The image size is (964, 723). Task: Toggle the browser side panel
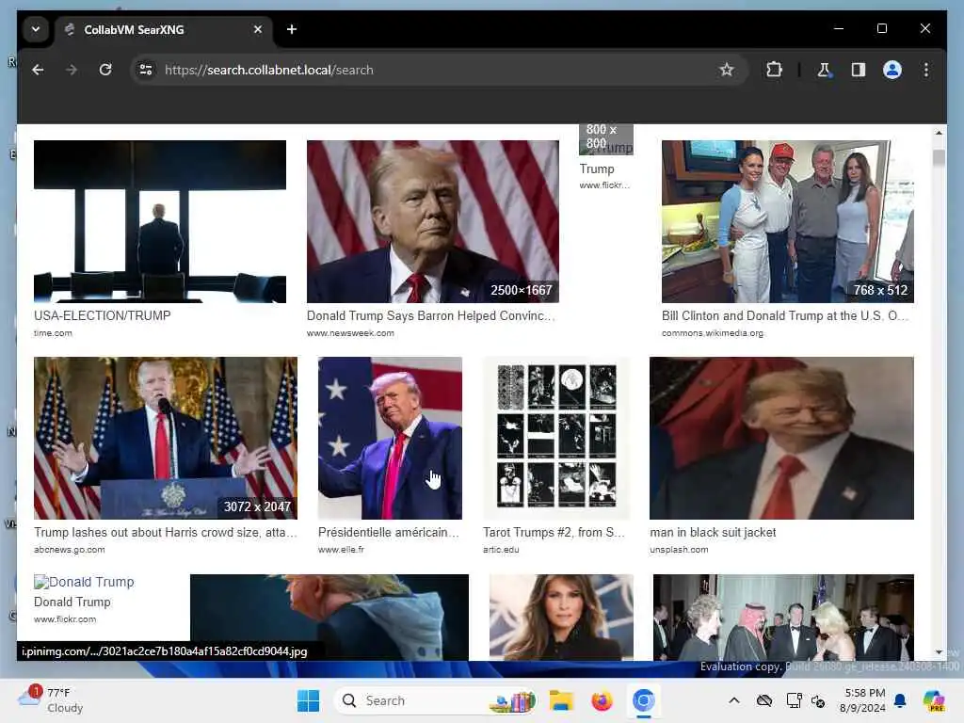click(x=859, y=70)
